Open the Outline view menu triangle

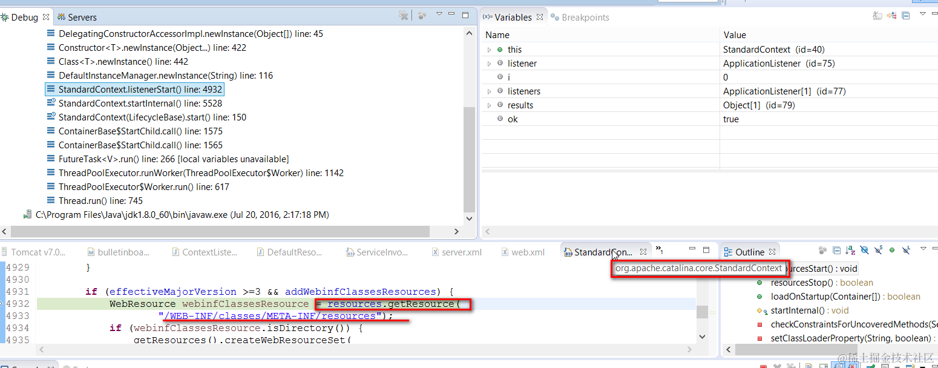pyautogui.click(x=923, y=248)
